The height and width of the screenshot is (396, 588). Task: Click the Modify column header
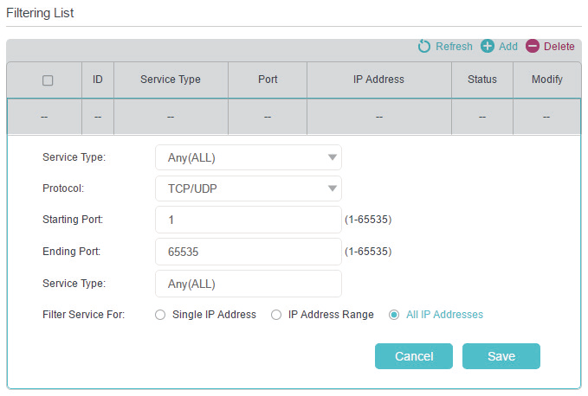[x=546, y=80]
